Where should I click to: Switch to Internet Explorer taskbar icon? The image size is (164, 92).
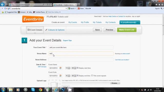tap(55, 90)
